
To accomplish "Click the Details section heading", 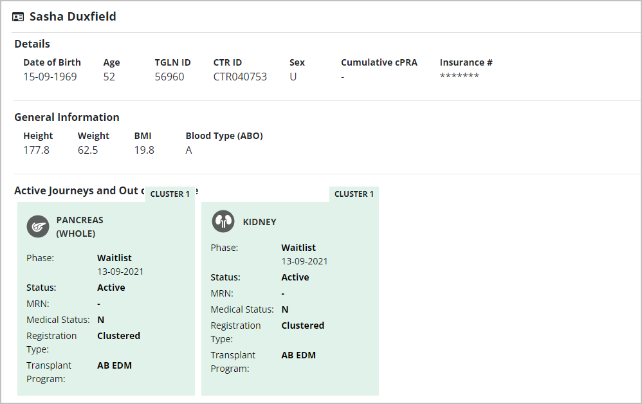I will click(x=32, y=44).
